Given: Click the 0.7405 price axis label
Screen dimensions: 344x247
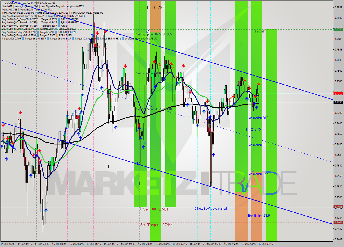Looking at the screenshot, I should point(338,239).
